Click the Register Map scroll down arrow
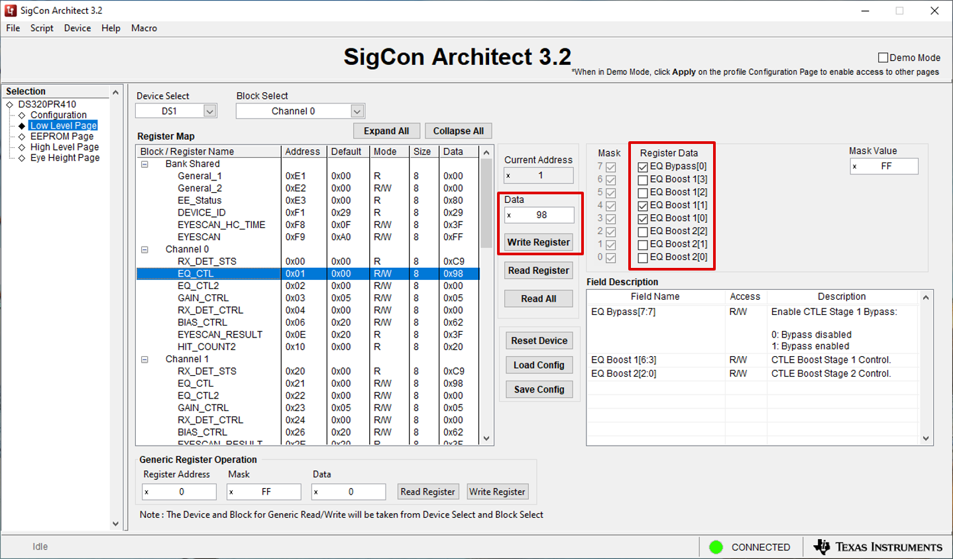The height and width of the screenshot is (559, 953). click(x=486, y=438)
